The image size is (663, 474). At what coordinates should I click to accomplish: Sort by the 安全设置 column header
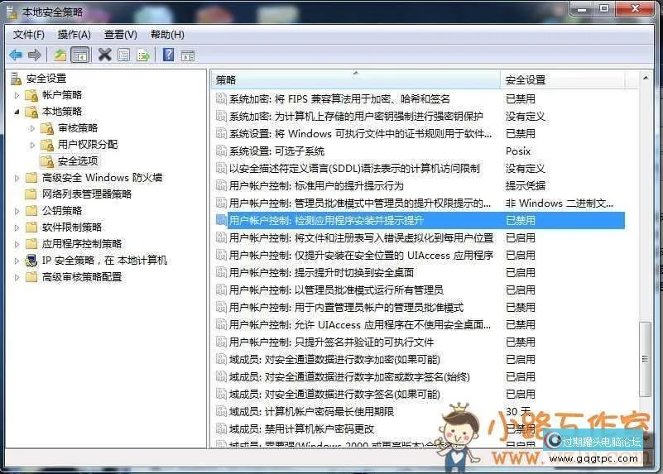pyautogui.click(x=562, y=80)
